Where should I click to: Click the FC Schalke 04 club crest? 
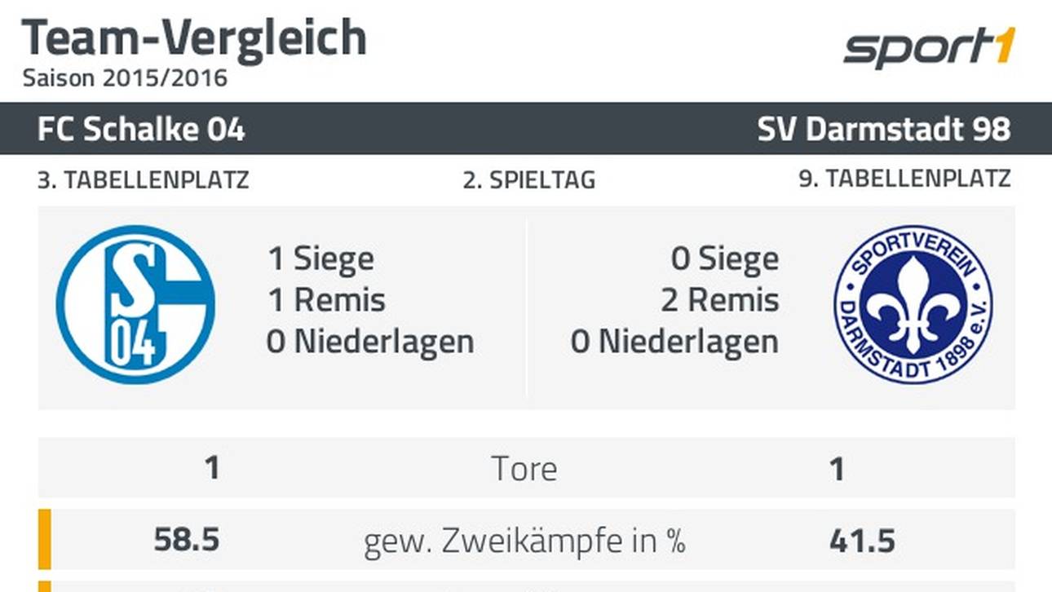click(136, 304)
